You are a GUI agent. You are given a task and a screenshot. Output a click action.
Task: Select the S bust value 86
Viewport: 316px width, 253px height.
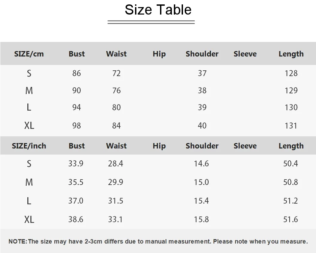[77, 73]
